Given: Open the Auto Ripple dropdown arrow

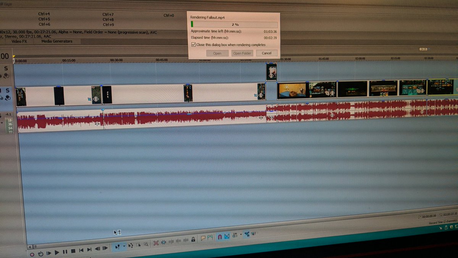Looking at the screenshot, I should click(241, 234).
